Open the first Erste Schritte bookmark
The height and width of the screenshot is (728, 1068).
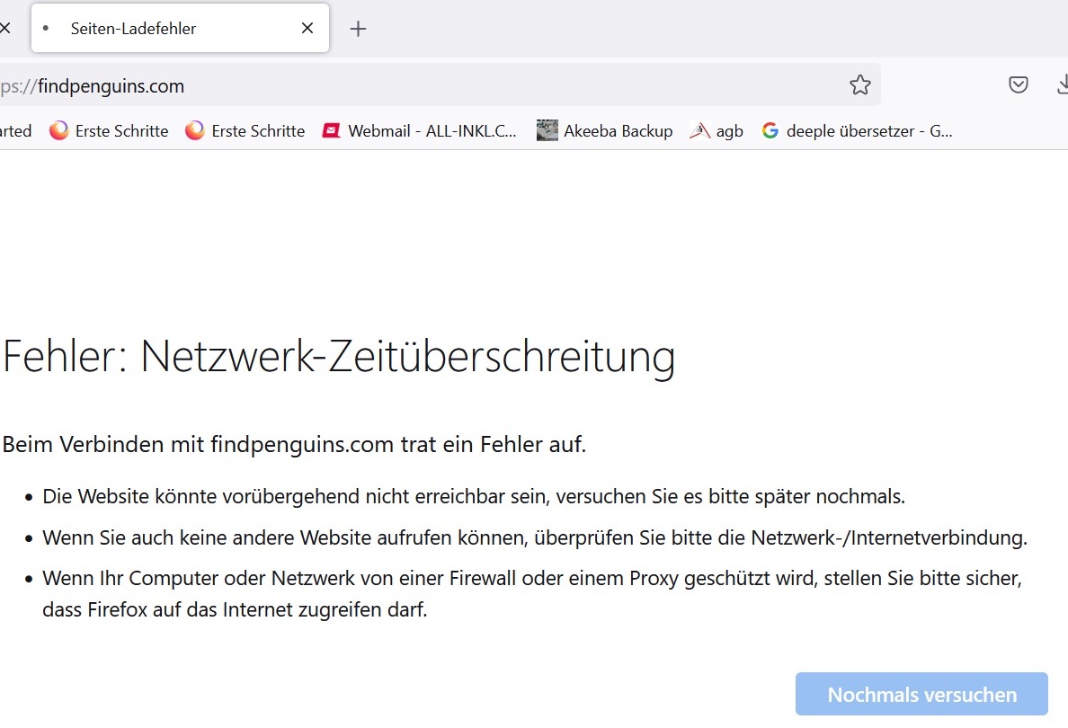[110, 131]
